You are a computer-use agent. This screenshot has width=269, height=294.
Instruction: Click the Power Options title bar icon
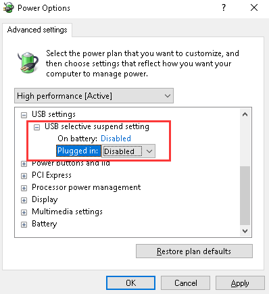coord(8,8)
